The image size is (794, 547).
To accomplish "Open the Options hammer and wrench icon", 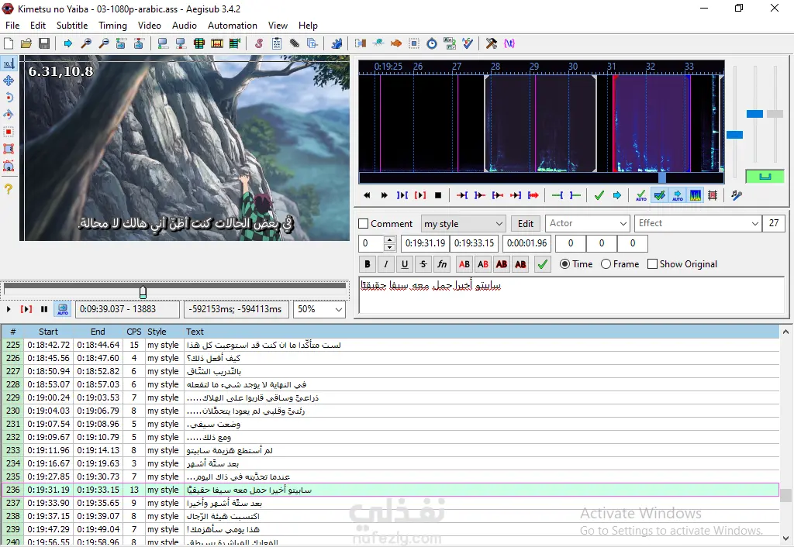I will click(x=491, y=43).
